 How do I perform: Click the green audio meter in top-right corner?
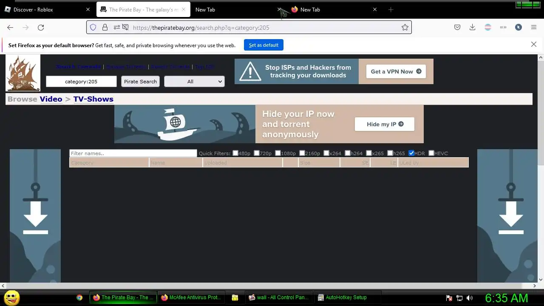pos(527,5)
